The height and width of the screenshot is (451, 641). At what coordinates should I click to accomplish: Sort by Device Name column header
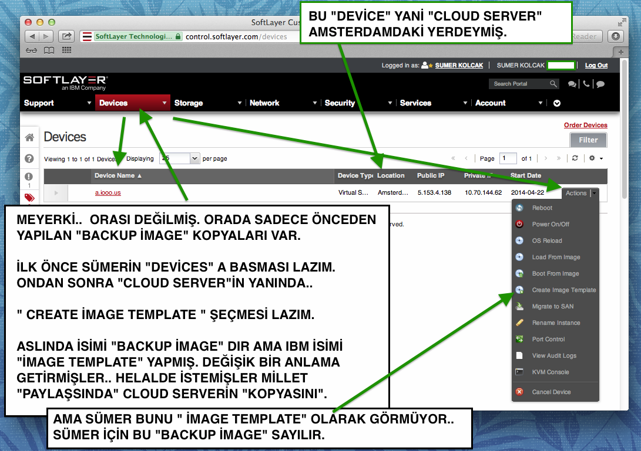(118, 175)
